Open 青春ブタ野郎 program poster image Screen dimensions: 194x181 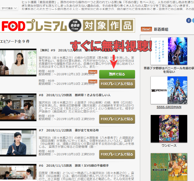[x=169, y=51]
